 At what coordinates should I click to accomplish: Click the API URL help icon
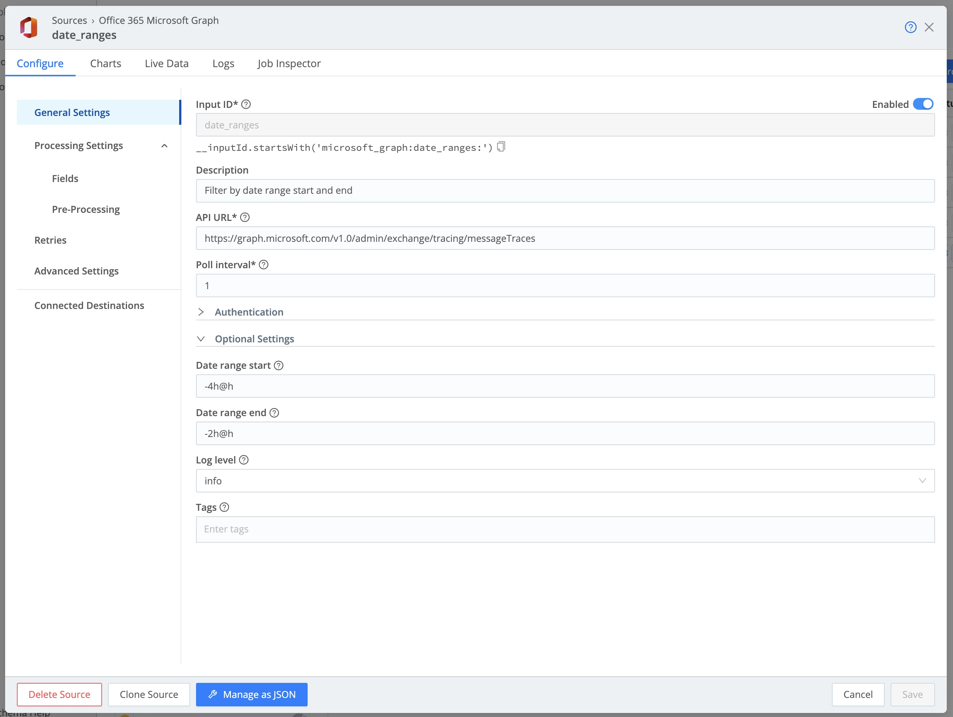coord(245,218)
